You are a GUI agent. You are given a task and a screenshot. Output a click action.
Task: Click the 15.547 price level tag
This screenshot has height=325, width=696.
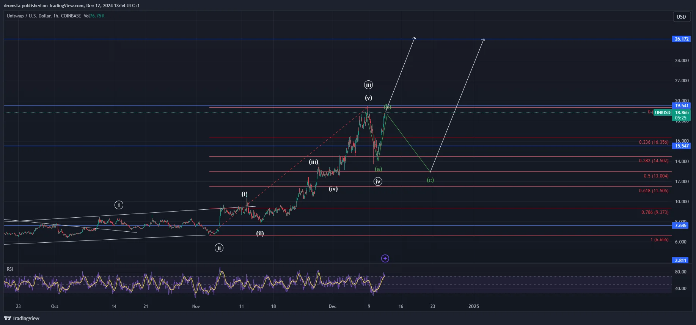[x=681, y=146]
